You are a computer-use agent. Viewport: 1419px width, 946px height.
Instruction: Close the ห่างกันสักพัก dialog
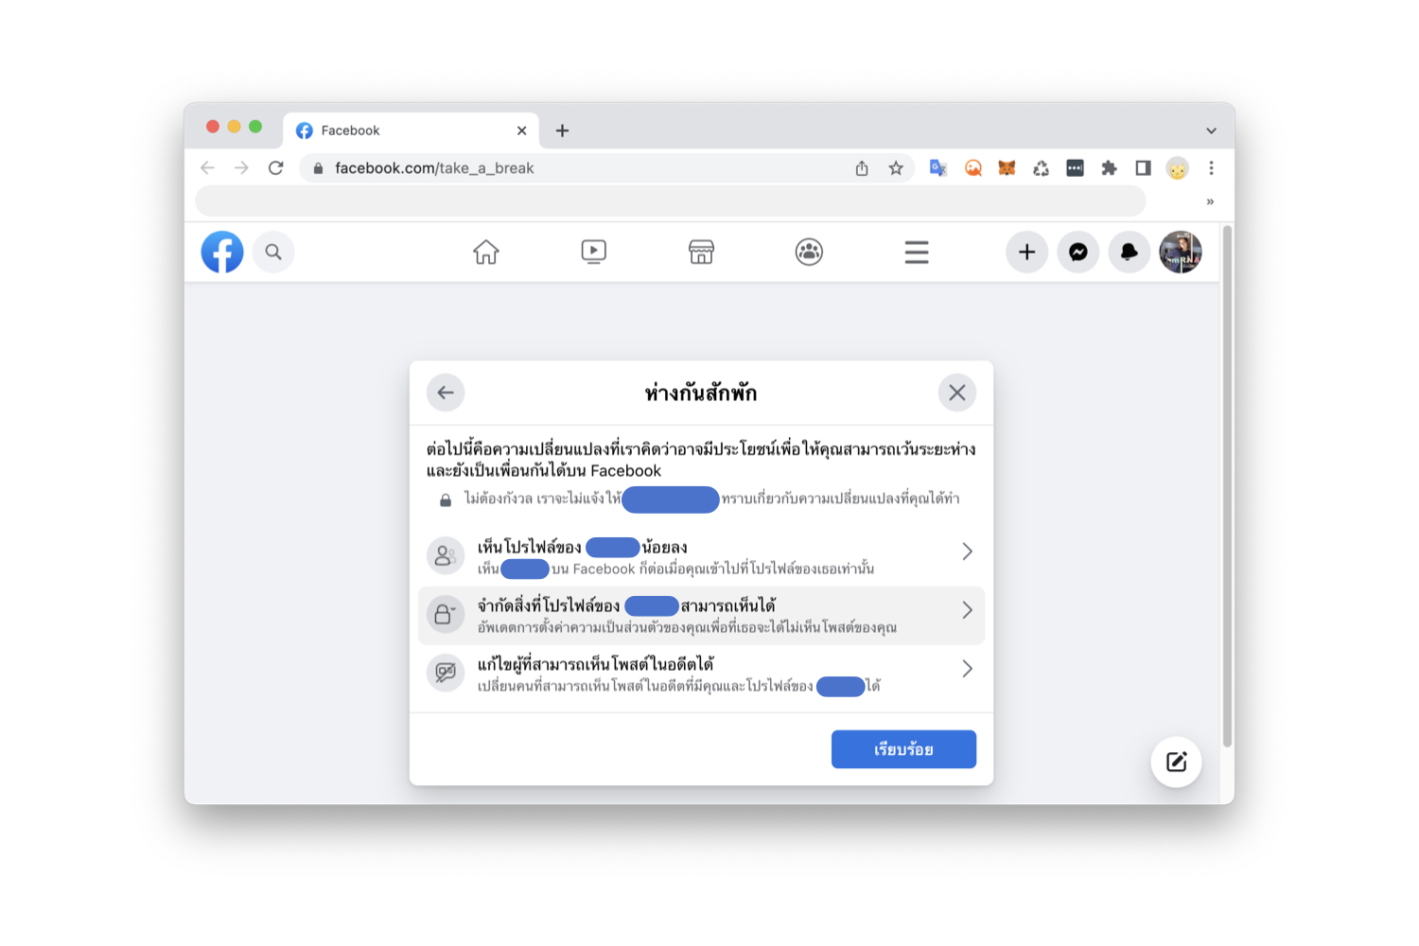coord(957,393)
